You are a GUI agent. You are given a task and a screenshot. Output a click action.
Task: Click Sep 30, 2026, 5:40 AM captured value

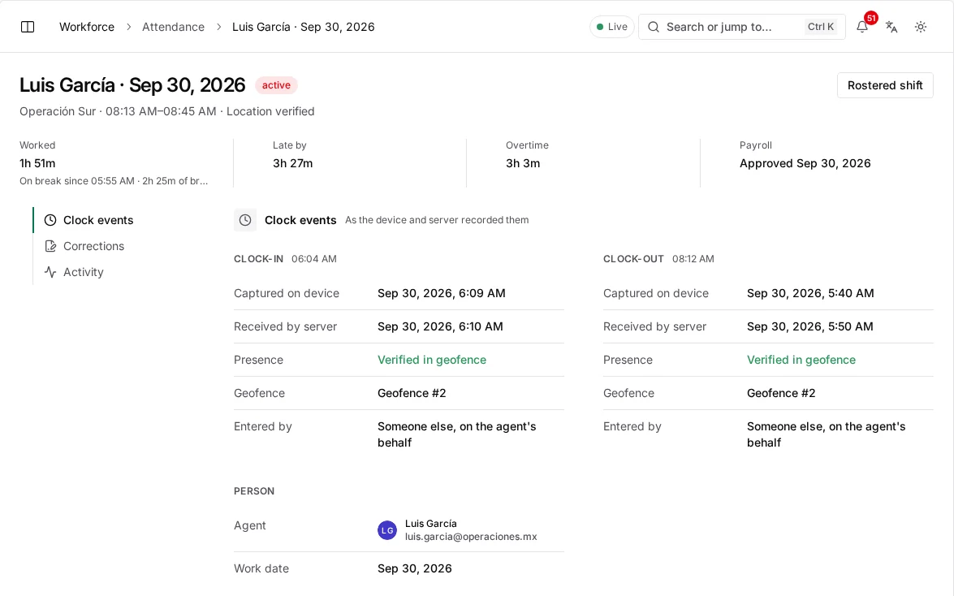(810, 293)
